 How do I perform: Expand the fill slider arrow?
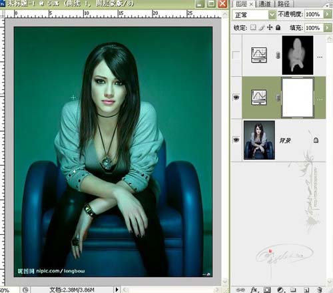coord(327,27)
